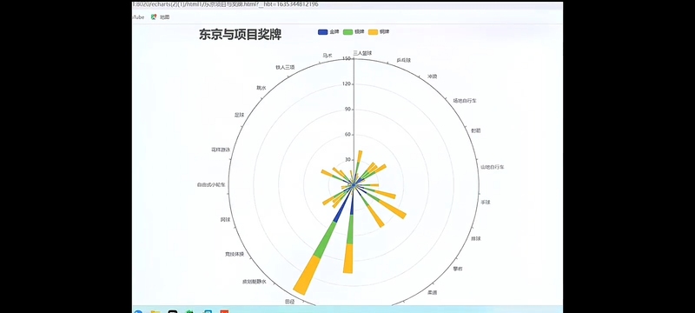Screen dimensions: 695x313
Task: Click the 铁人三项 axis label
Action: 285,68
